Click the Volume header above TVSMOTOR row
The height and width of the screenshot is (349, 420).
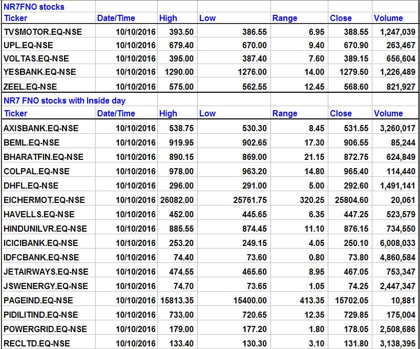[x=388, y=18]
